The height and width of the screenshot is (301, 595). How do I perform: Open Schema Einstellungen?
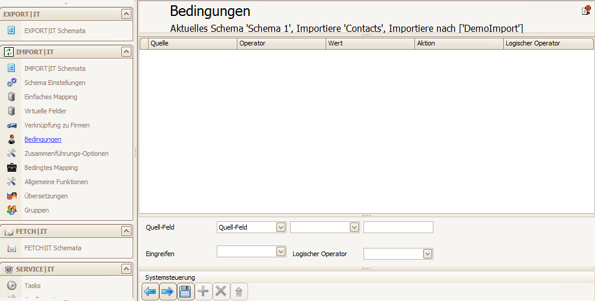54,83
